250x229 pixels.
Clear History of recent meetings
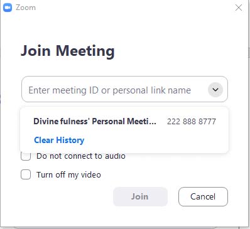point(59,140)
